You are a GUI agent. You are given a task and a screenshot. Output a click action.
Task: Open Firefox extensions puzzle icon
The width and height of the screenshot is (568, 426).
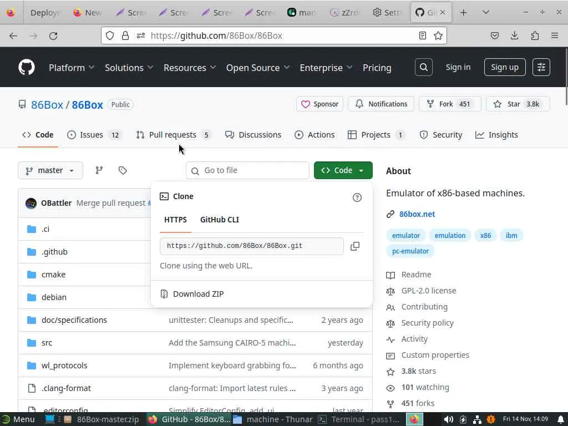click(x=535, y=35)
